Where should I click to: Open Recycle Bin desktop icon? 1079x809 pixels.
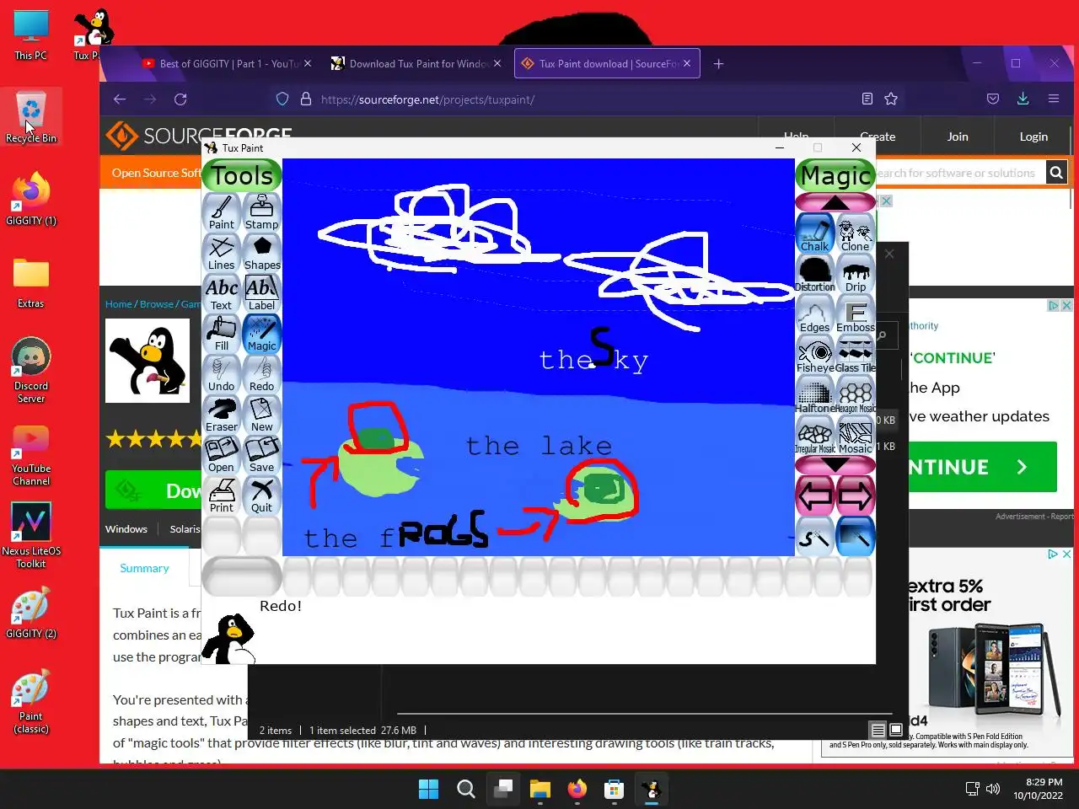[31, 118]
